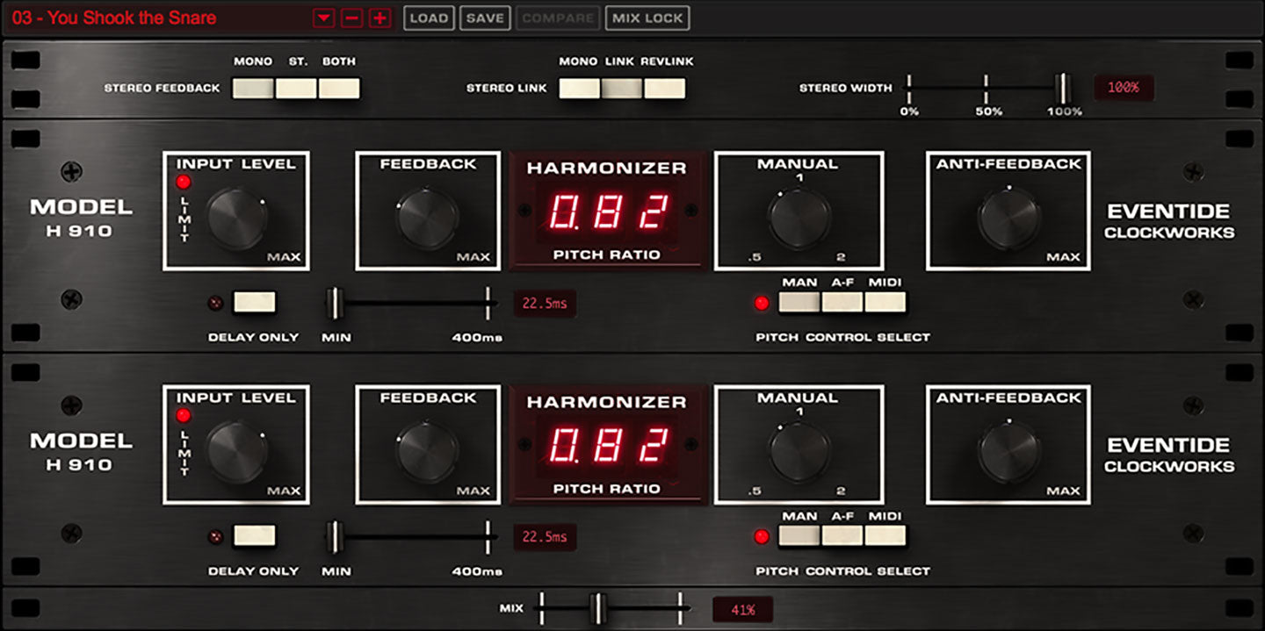Image resolution: width=1265 pixels, height=631 pixels.
Task: Set Stereo Link to REVLINK
Action: [665, 88]
